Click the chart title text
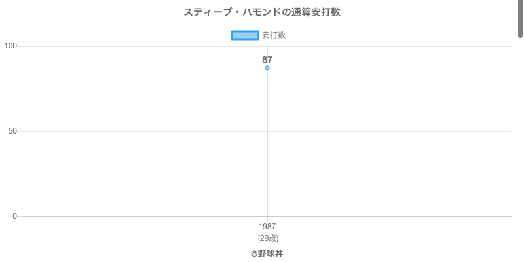The height and width of the screenshot is (262, 524). click(262, 12)
